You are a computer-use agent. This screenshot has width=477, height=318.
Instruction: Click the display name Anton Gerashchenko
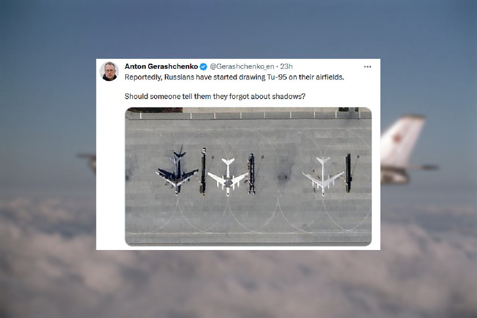161,66
